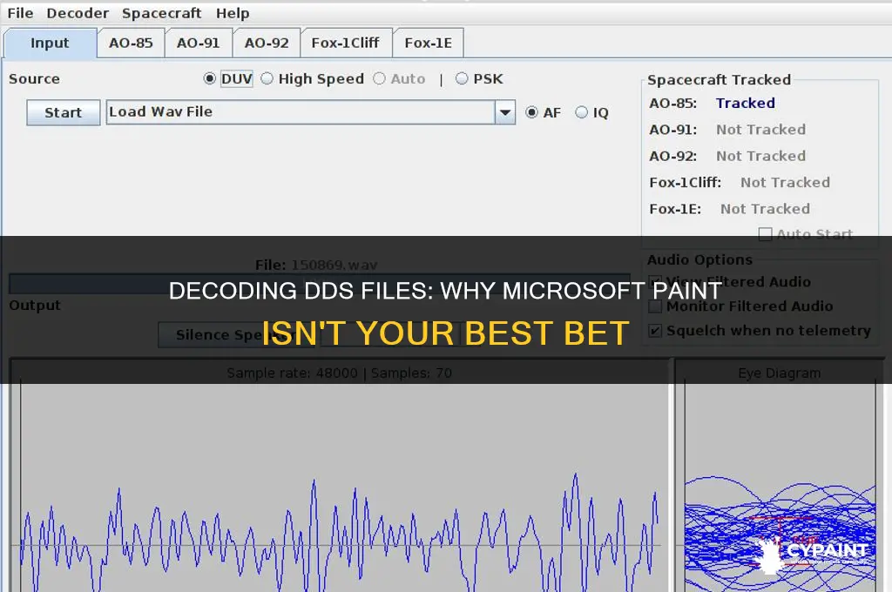Switch to the Fox-1Cliff tab
The height and width of the screenshot is (592, 892).
pos(345,44)
